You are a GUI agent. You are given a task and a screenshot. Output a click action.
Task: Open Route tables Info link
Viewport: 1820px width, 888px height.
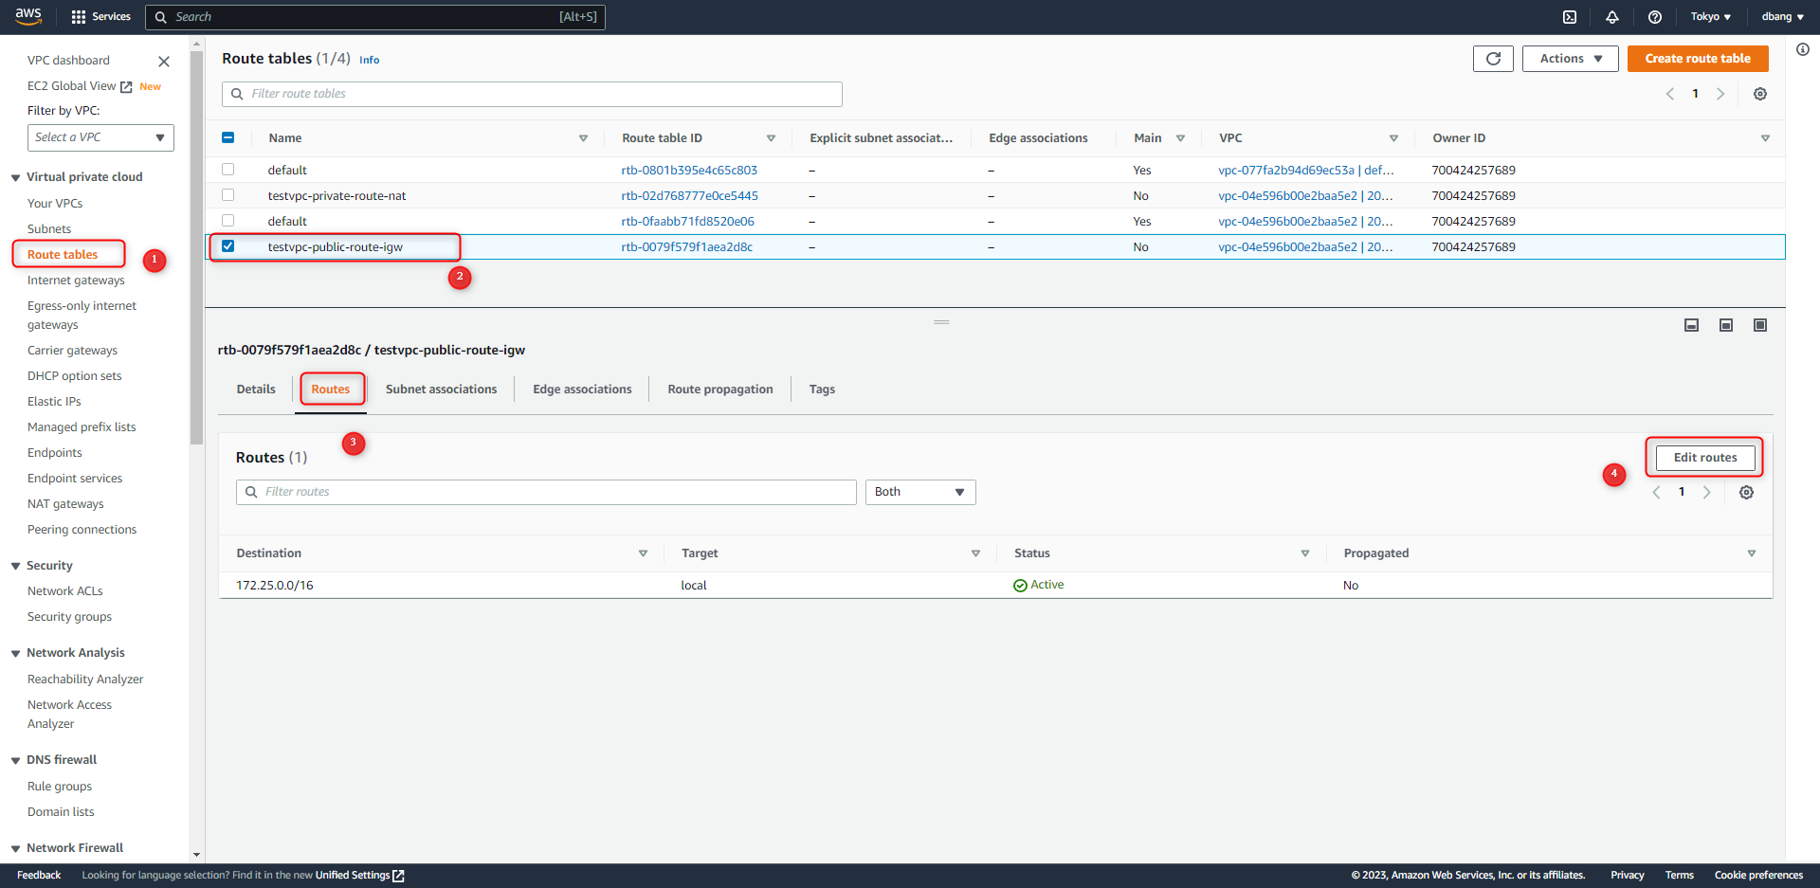coord(370,60)
